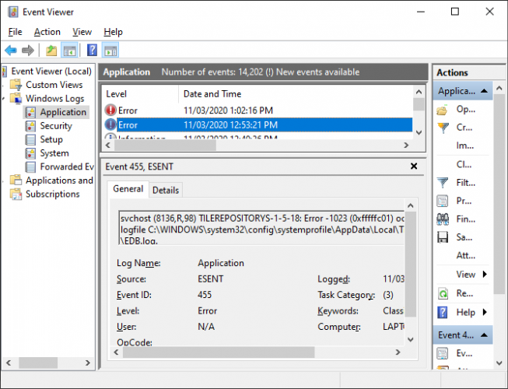The width and height of the screenshot is (508, 389).
Task: Click the Find binoculars icon in Actions
Action: (443, 219)
